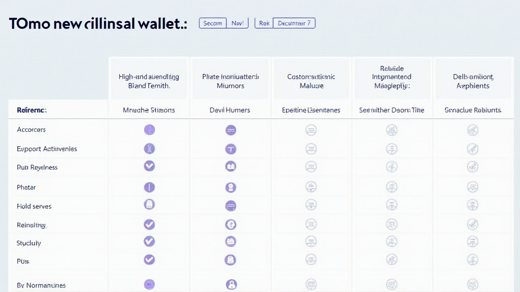Click the Costomautionic Malucre column header

tap(311, 81)
